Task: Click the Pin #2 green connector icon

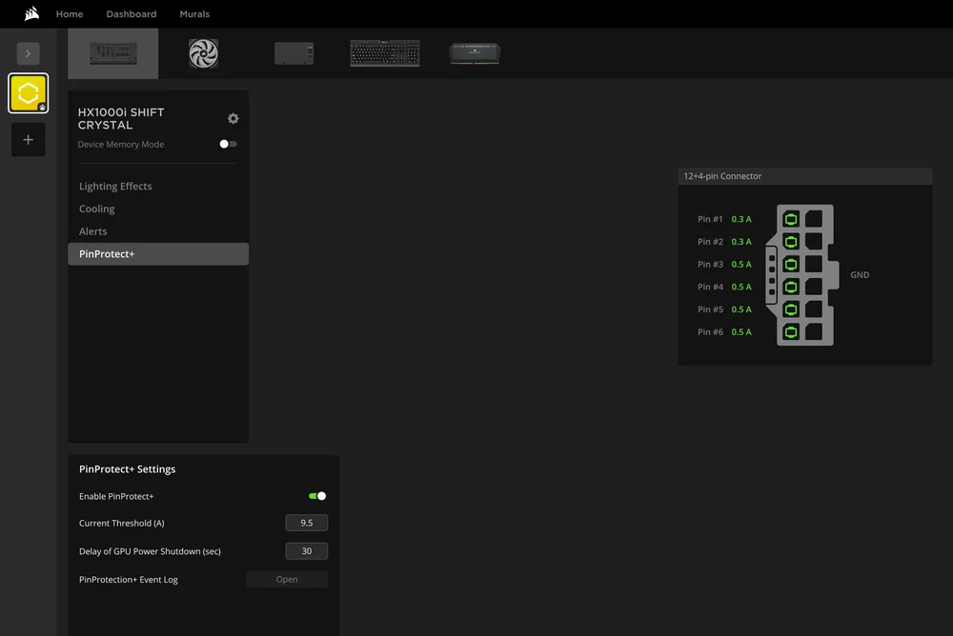Action: (x=791, y=242)
